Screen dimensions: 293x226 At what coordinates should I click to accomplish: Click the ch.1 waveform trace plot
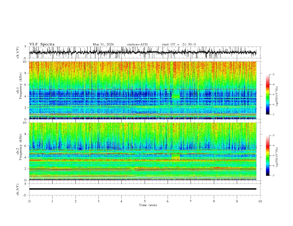tap(142, 52)
